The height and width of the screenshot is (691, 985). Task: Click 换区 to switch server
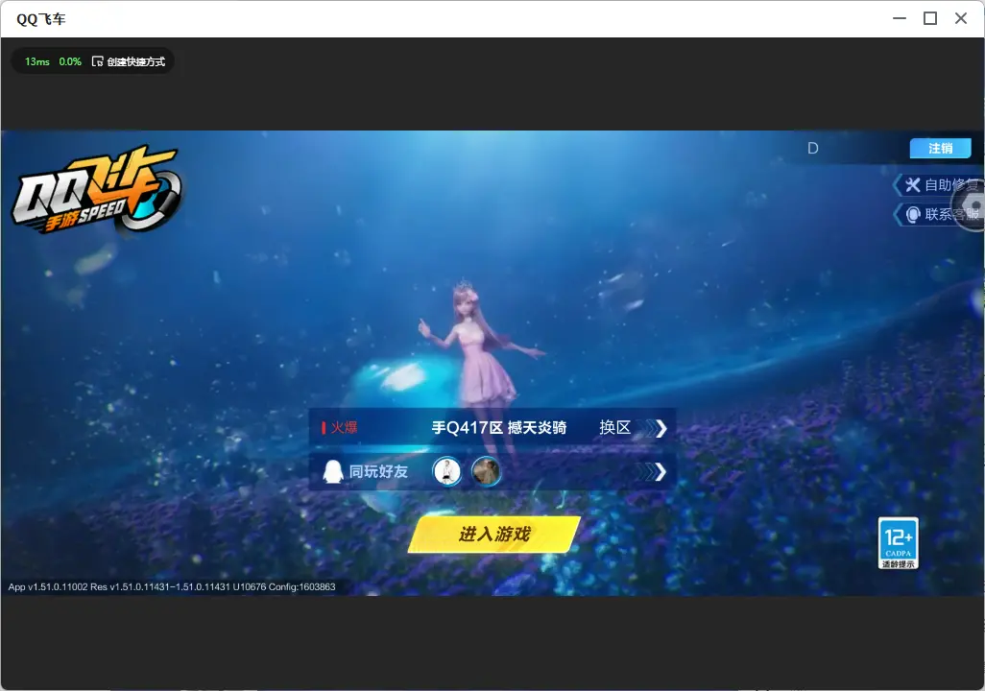(x=614, y=428)
